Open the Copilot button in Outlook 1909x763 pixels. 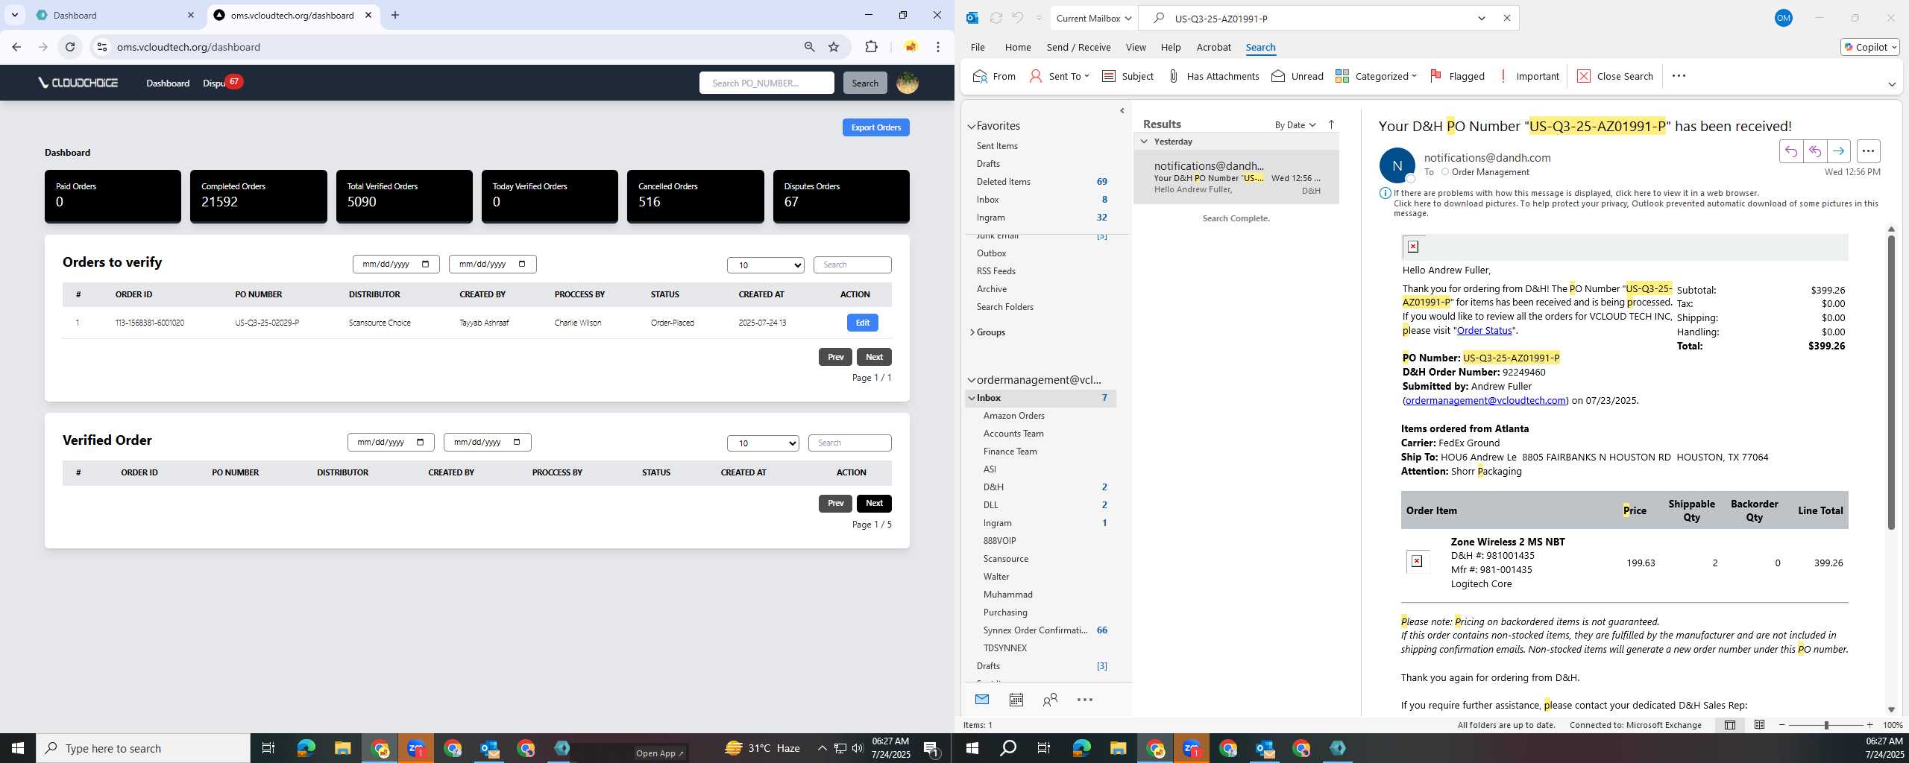point(1869,47)
